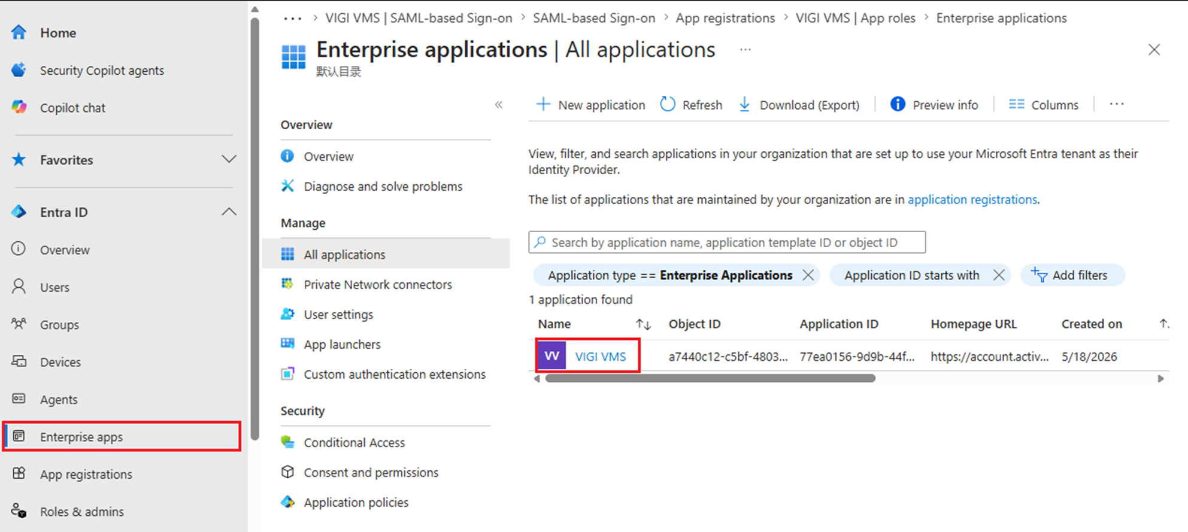1188x532 pixels.
Task: Click the Homepage URL https://account.activ cell
Action: click(989, 357)
